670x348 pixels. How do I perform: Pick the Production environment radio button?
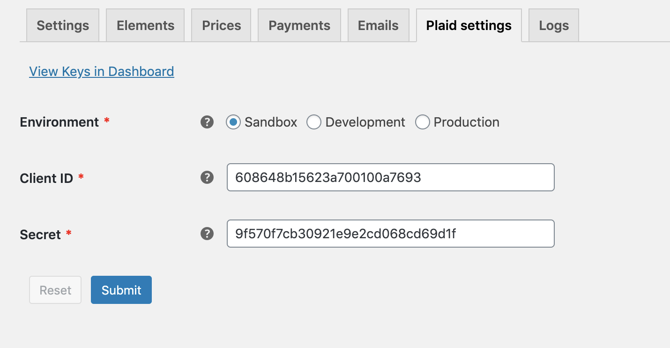click(x=423, y=122)
